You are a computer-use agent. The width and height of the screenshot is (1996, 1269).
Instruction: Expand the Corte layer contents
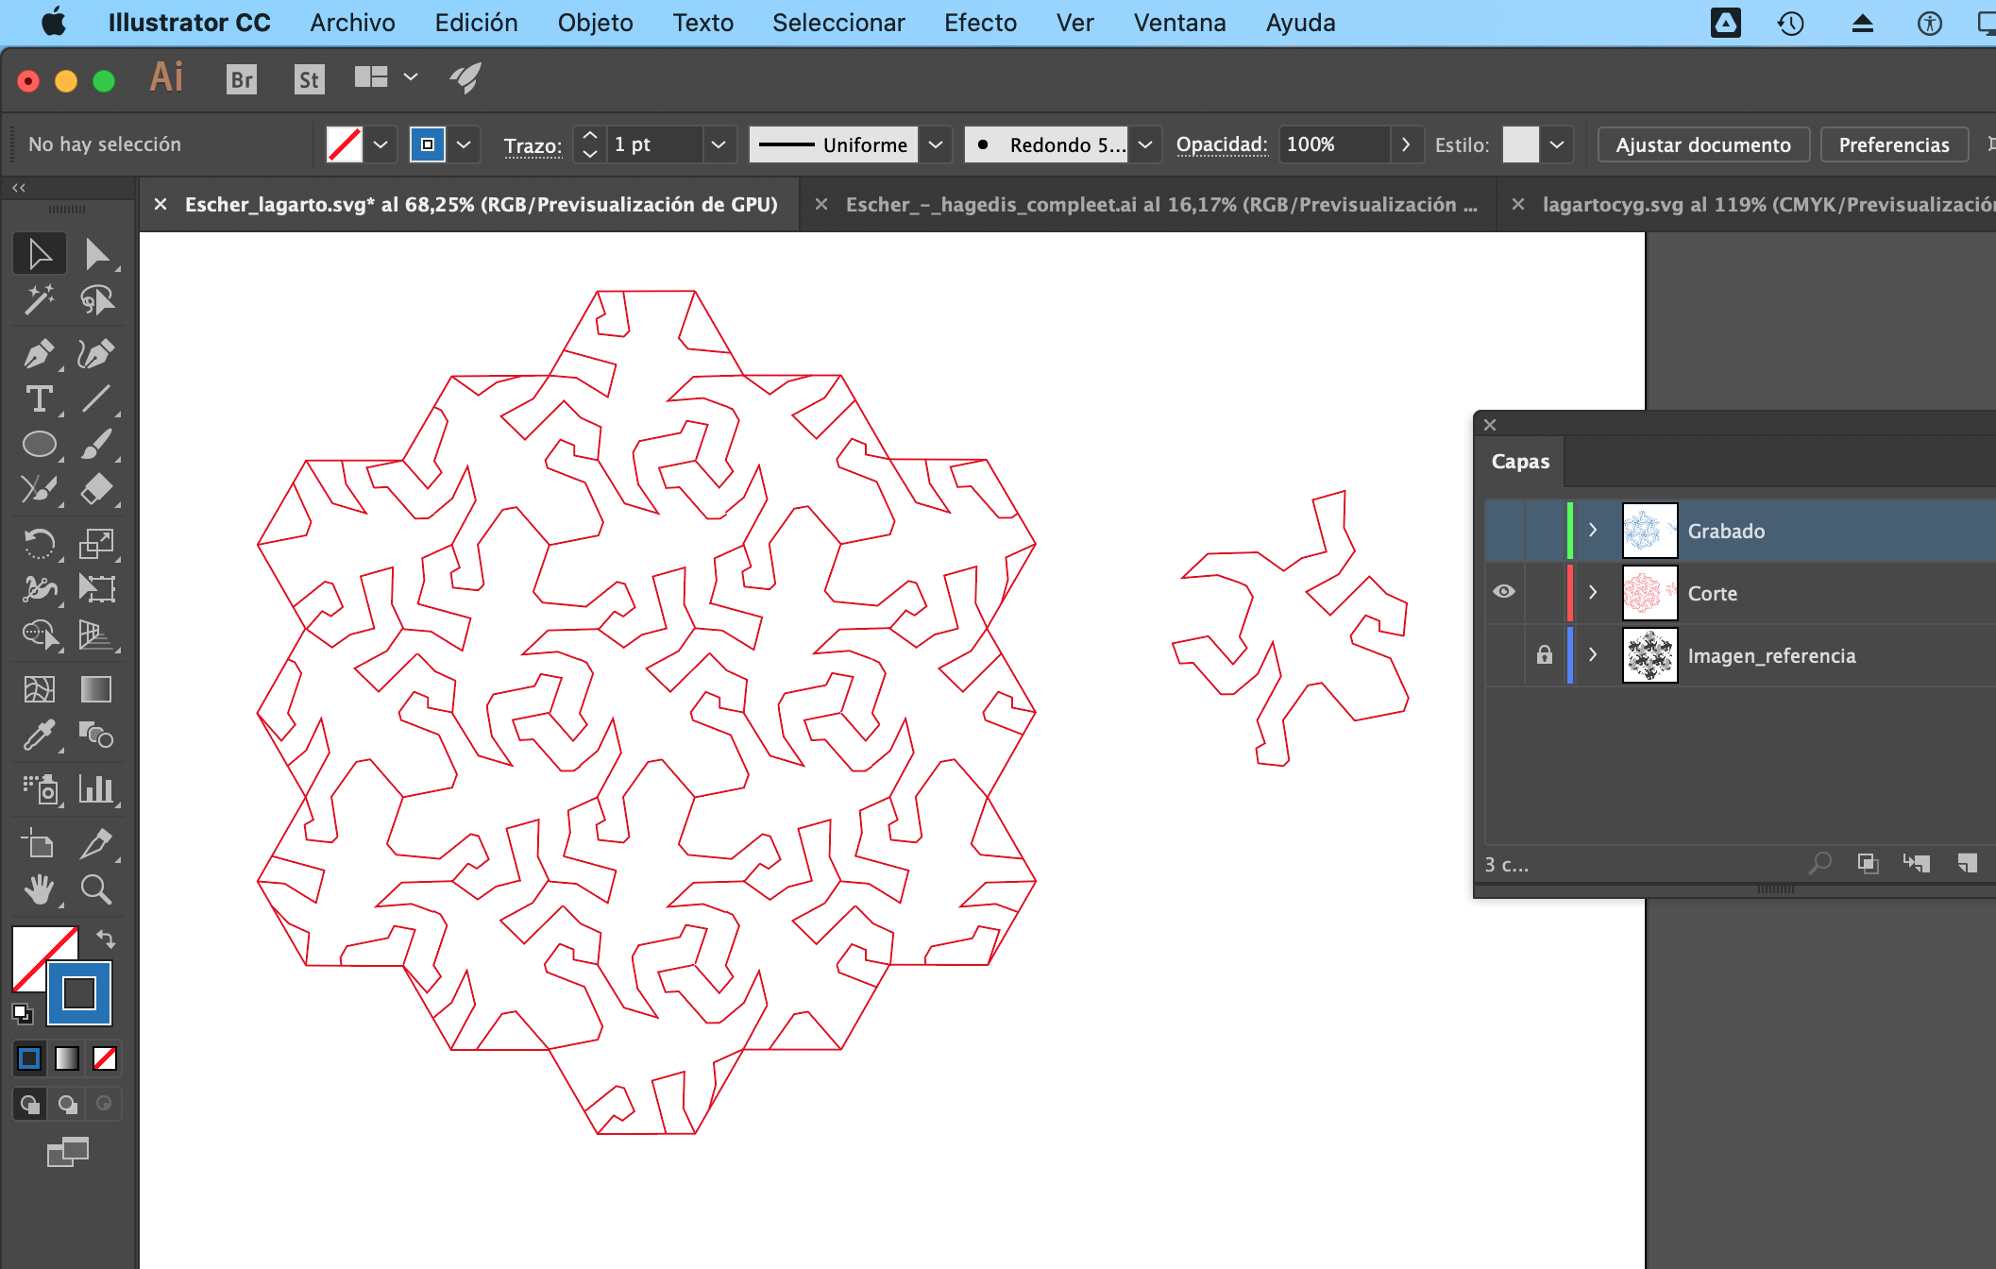click(1593, 592)
